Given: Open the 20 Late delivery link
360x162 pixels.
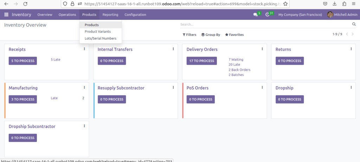Looking at the screenshot, I should click(x=234, y=64).
